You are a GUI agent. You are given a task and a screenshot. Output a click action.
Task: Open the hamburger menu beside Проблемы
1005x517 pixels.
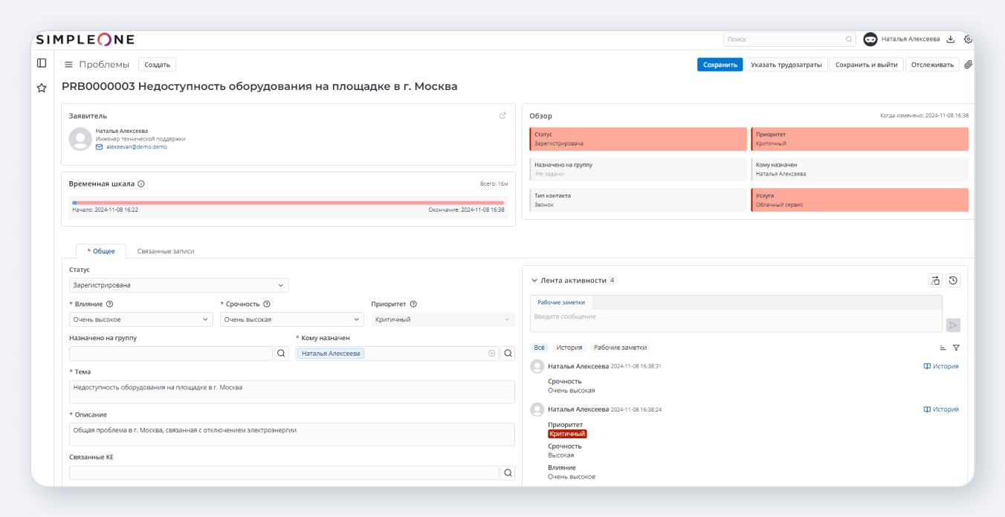coord(68,65)
